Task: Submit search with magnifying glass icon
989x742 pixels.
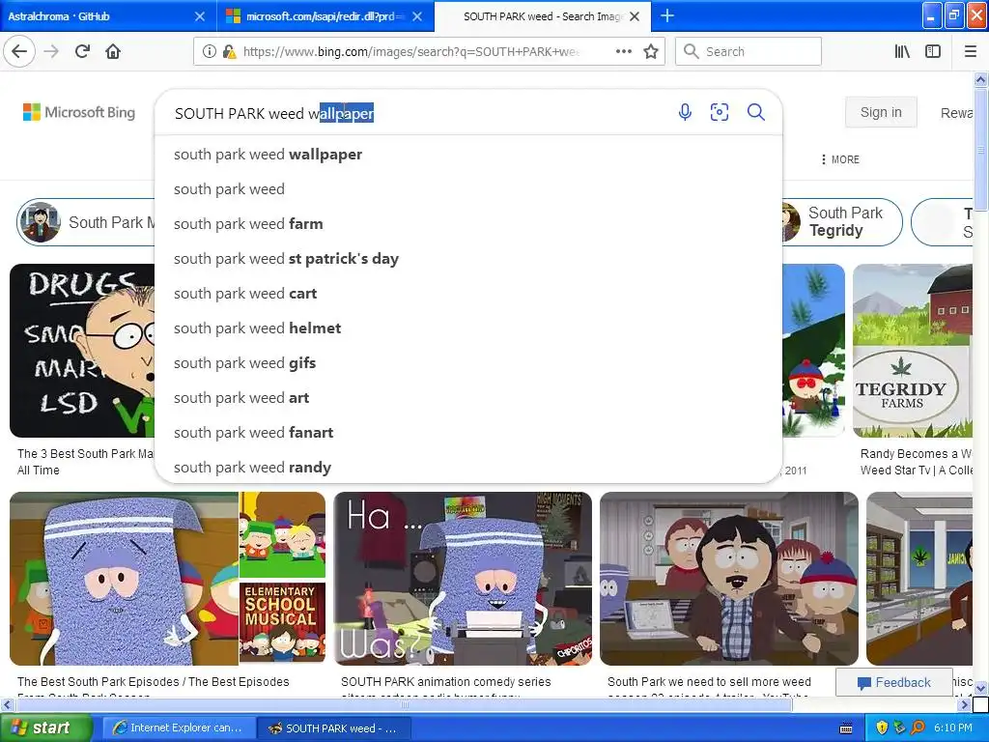Action: [x=755, y=112]
